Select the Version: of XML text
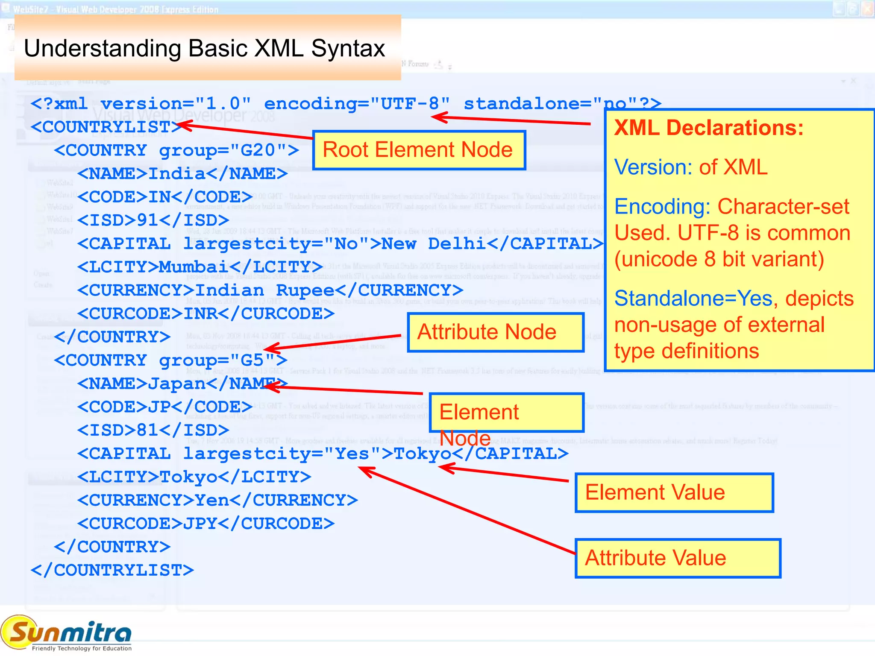875x656 pixels. [691, 167]
